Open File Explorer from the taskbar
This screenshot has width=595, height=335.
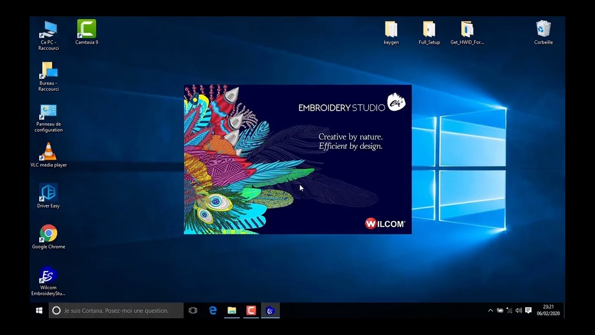pos(232,310)
